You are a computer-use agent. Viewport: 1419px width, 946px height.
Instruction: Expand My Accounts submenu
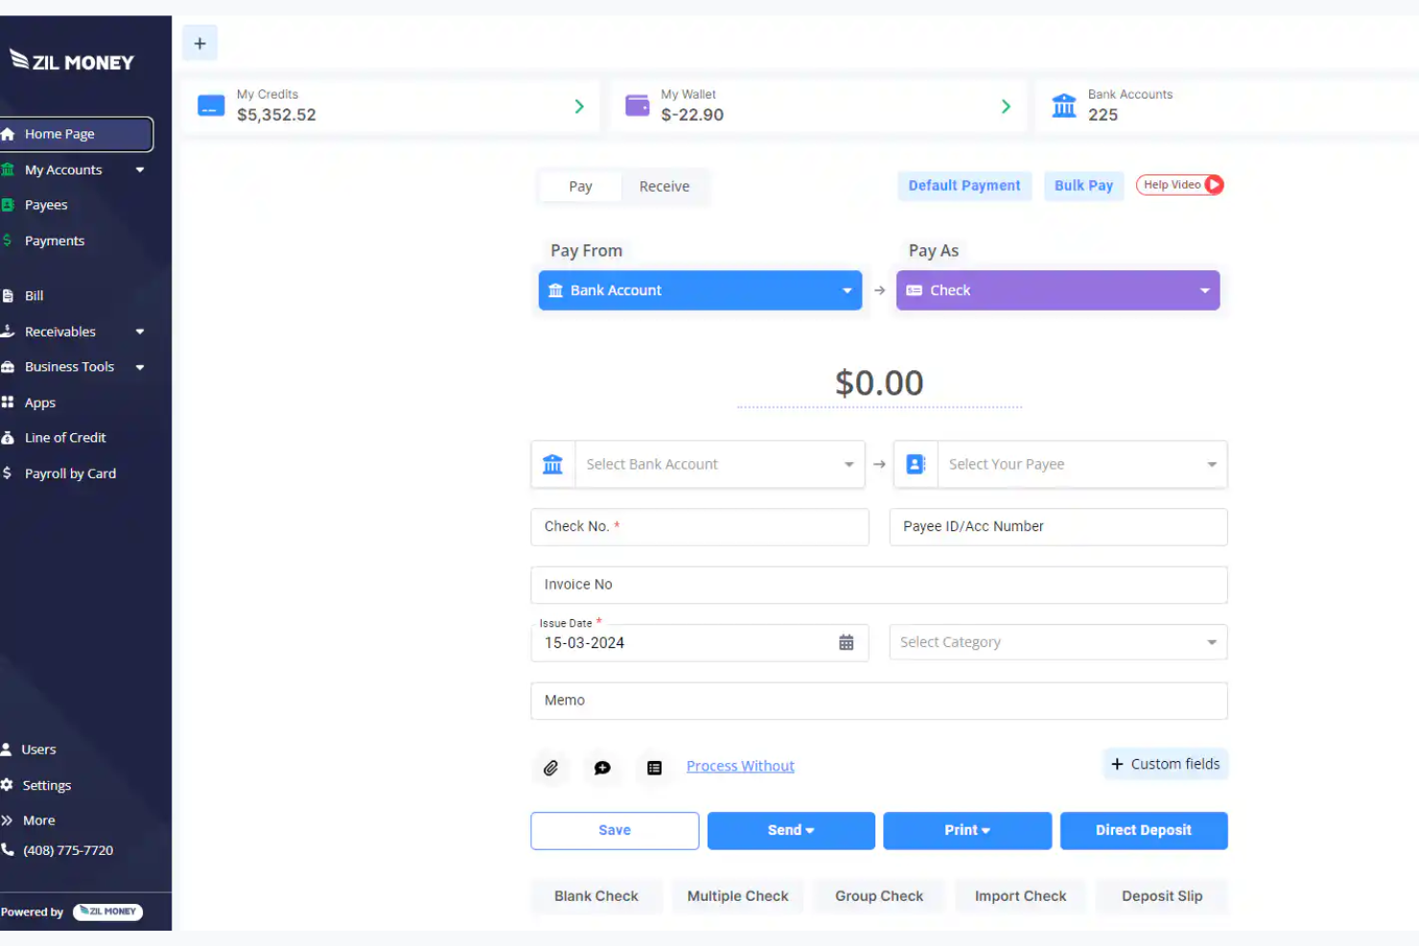coord(140,170)
